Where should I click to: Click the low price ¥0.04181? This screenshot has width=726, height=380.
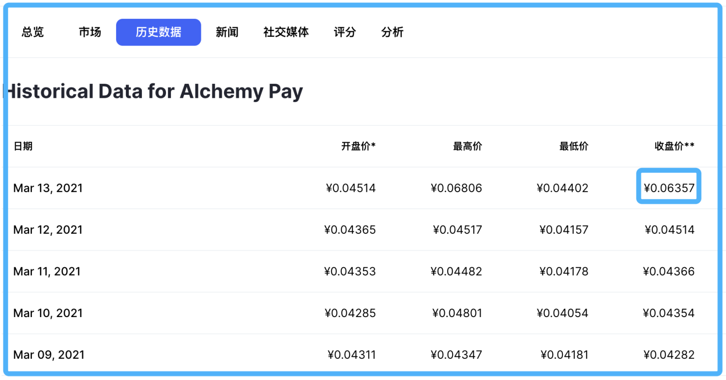pyautogui.click(x=564, y=355)
